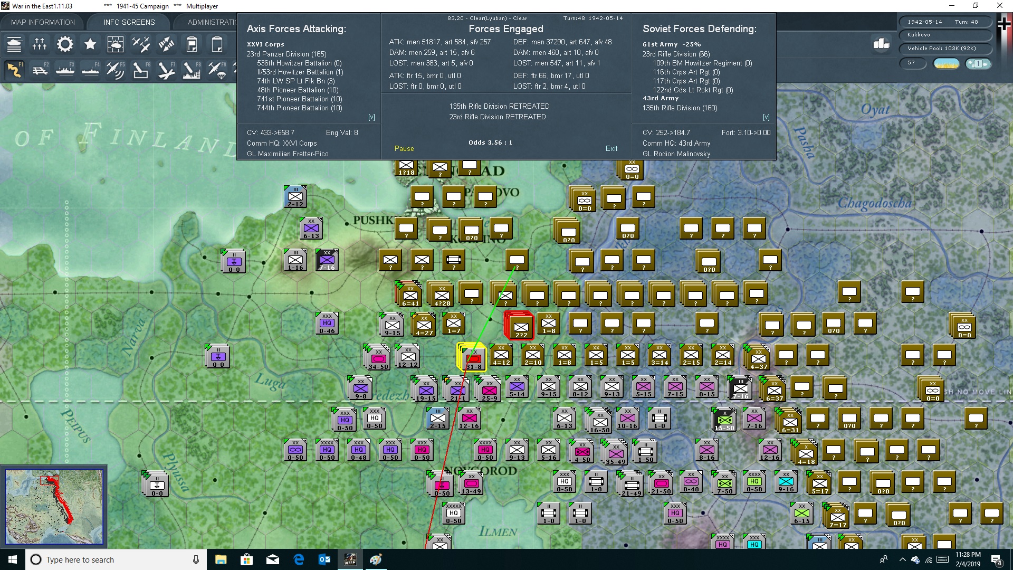
Task: Open the weather map grid icon
Action: coord(115,44)
